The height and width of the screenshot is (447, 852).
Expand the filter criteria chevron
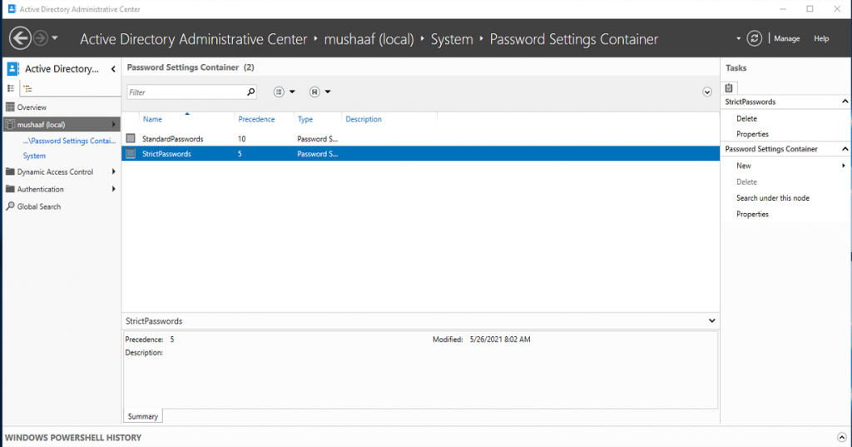707,92
